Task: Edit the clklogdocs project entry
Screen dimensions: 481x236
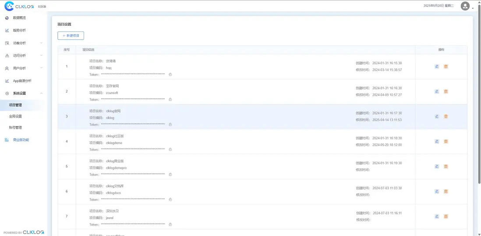Action: coord(437,191)
